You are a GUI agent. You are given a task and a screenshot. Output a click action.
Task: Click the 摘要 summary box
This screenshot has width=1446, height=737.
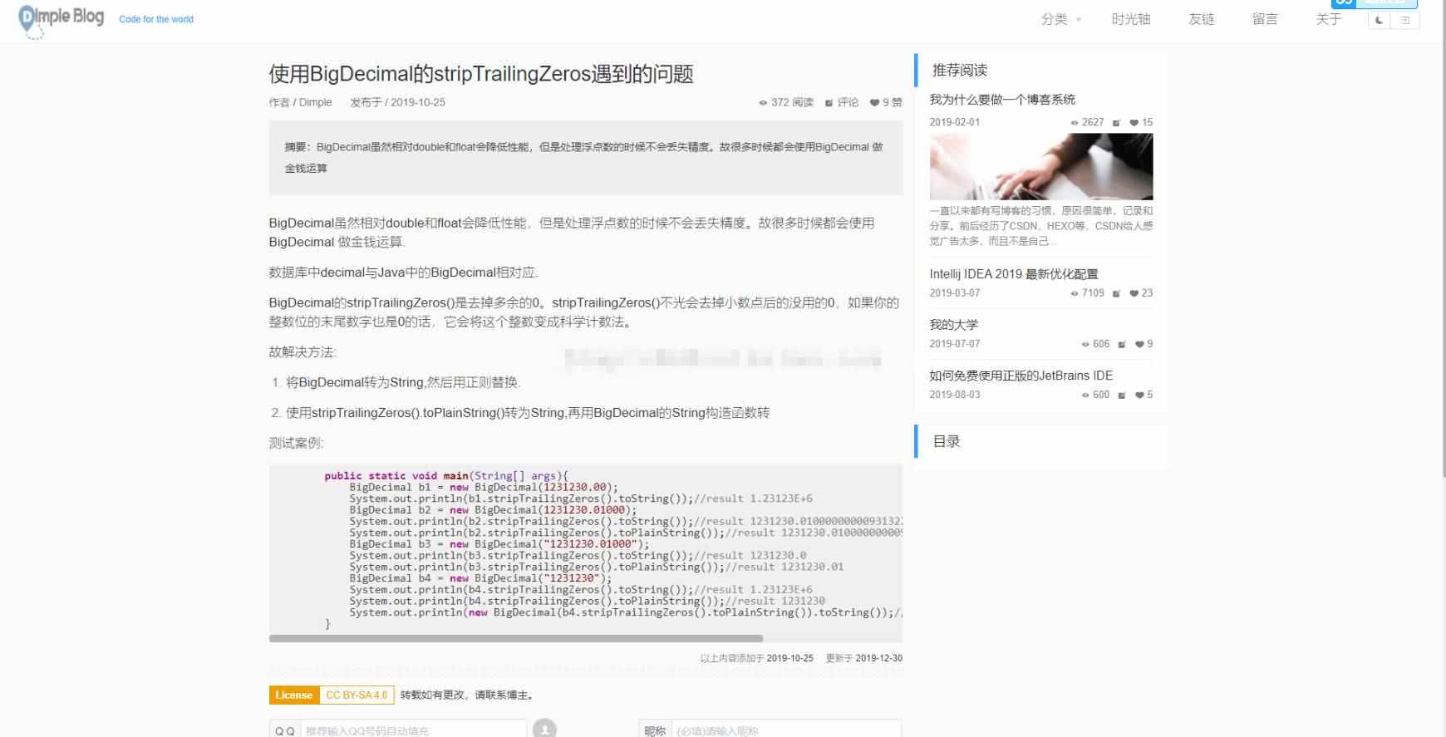point(586,158)
